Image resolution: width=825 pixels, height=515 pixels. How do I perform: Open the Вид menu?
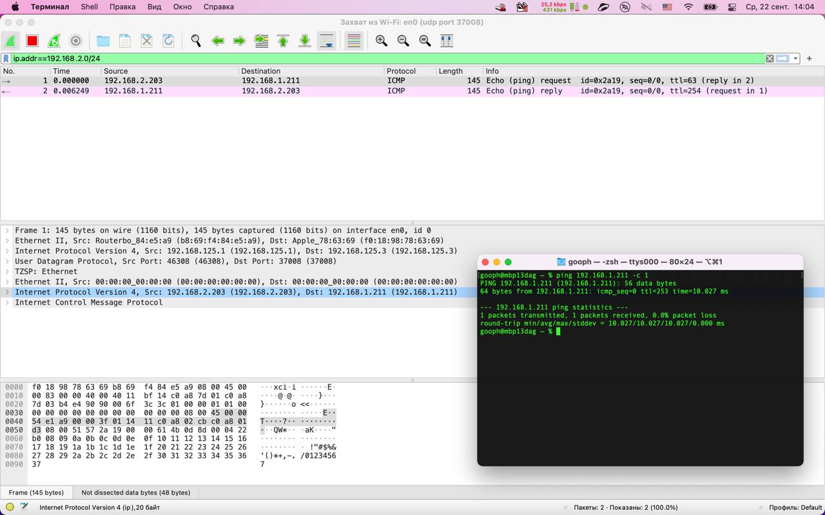tap(154, 7)
